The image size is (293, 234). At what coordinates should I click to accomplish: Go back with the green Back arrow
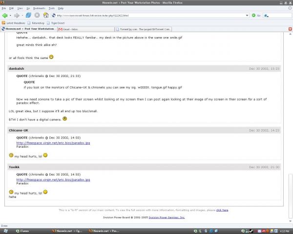(5, 16)
